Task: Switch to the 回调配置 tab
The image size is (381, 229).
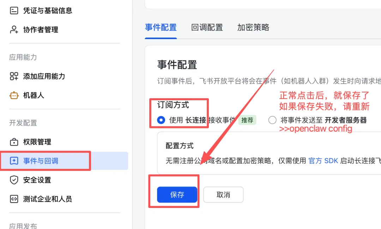Action: [207, 27]
